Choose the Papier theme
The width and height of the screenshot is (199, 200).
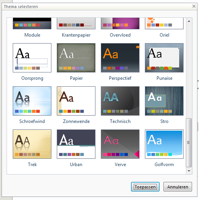pos(76,58)
